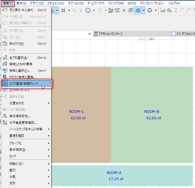The image size is (195, 188).
Task: Click the area overlay icon
Action: [5, 90]
